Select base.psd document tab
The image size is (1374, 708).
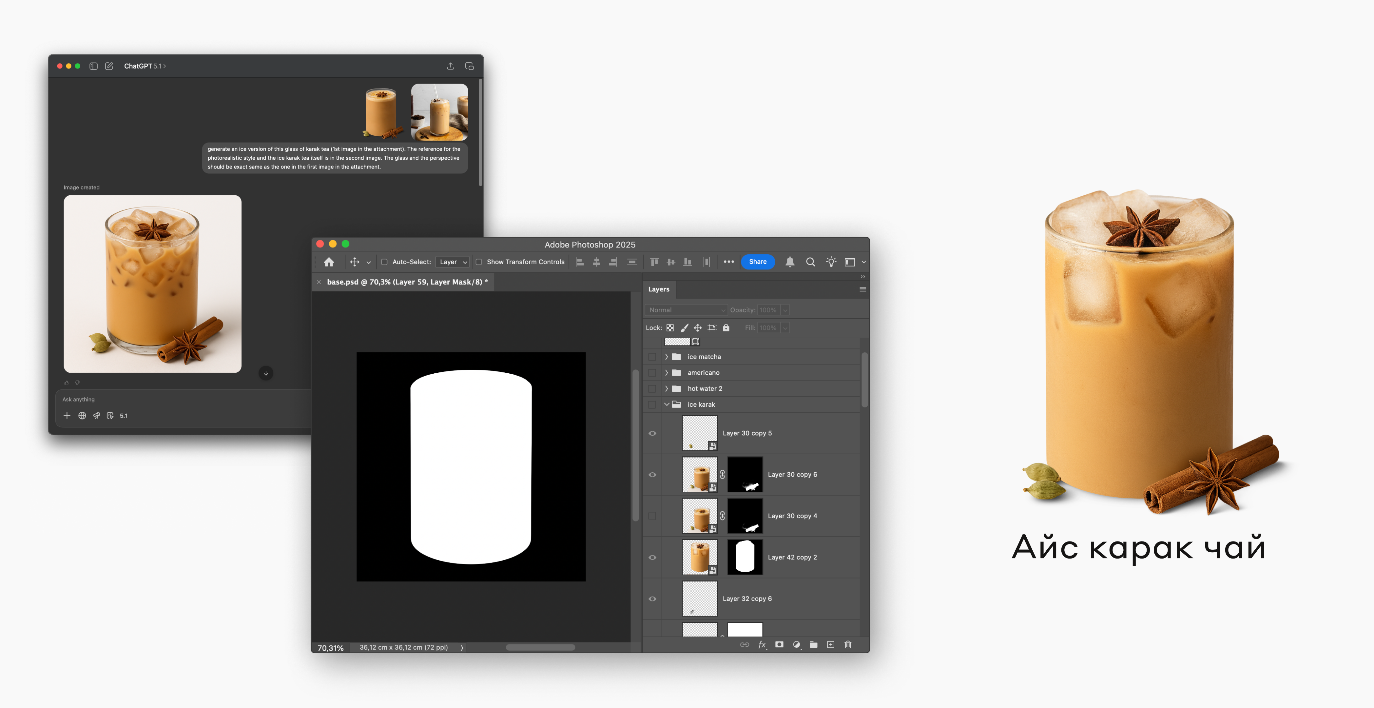(406, 282)
